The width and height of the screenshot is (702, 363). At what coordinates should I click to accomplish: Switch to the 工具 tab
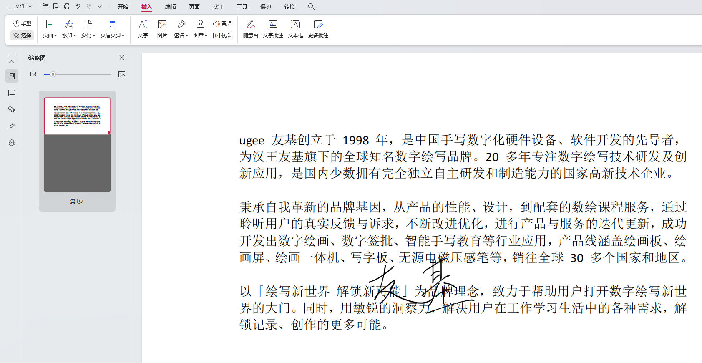pos(242,7)
